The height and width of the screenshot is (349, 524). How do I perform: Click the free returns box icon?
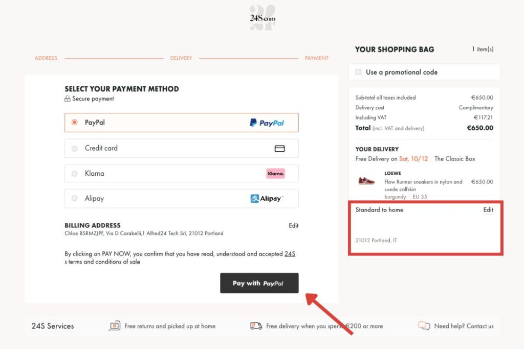(x=115, y=326)
